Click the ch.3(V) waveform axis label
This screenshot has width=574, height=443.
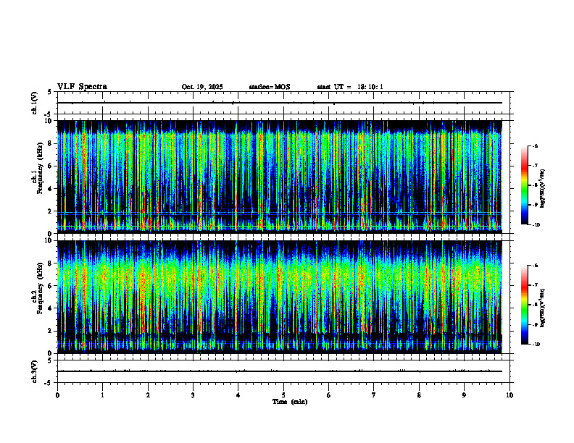[x=35, y=371]
